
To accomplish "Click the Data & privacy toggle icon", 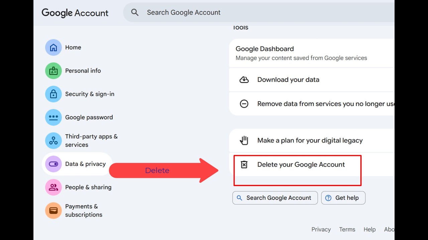I will pos(53,164).
